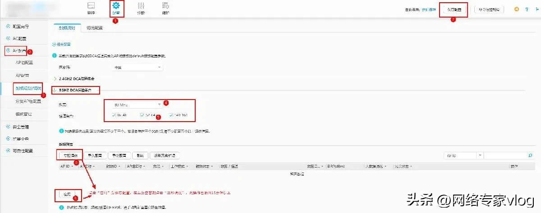Viewport: 541px width, 213px height.
Task: Click the Import Radio button
Action: point(95,155)
